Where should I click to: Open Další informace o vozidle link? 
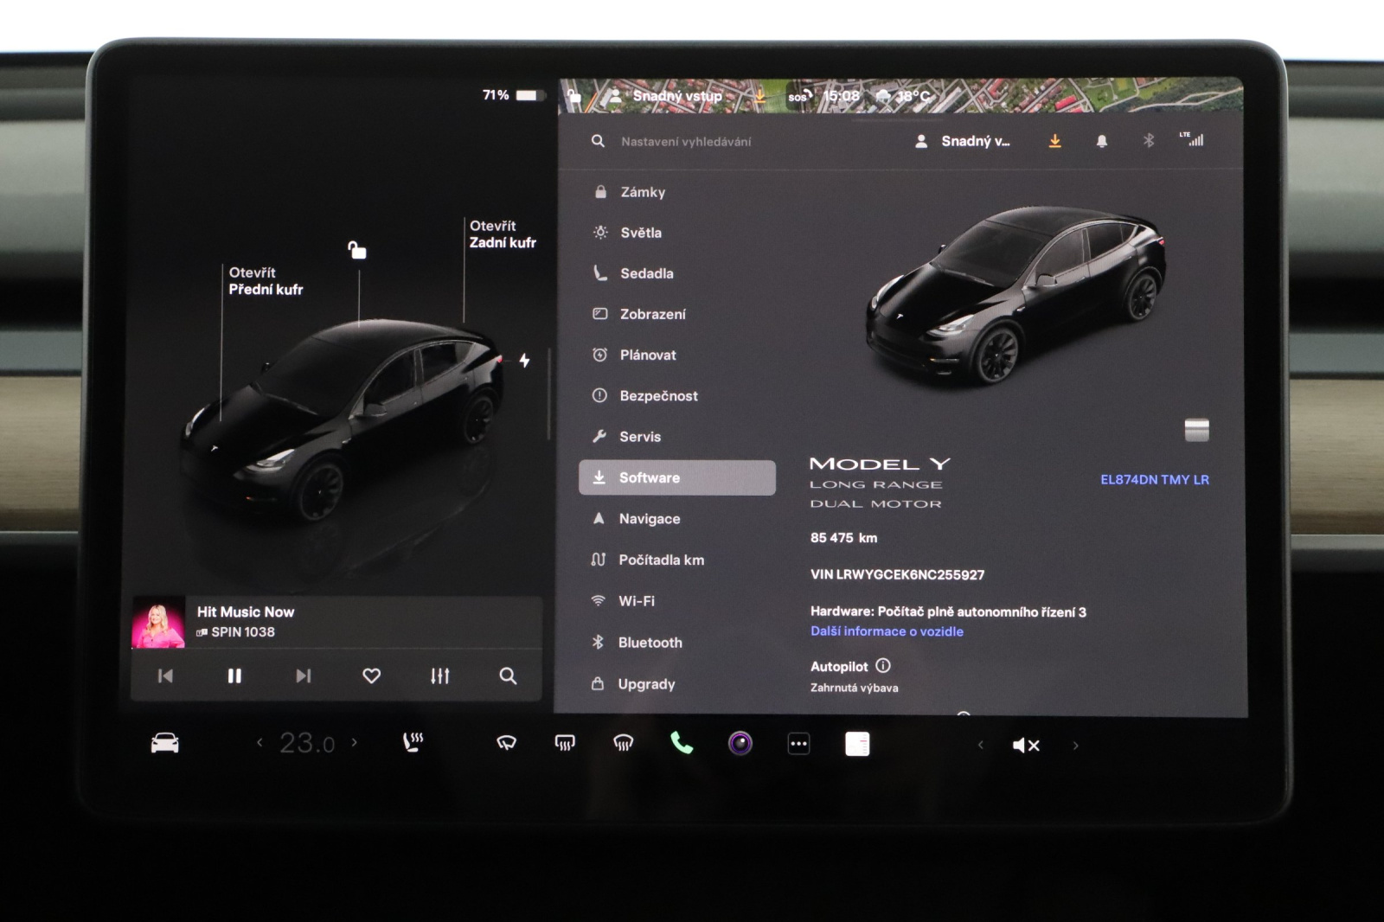click(x=887, y=631)
